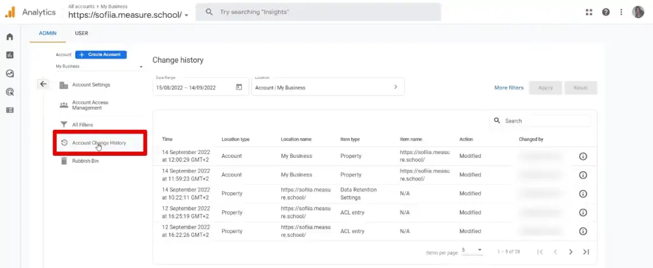Open the three-dot more options menu
The height and width of the screenshot is (268, 653).
tap(621, 12)
